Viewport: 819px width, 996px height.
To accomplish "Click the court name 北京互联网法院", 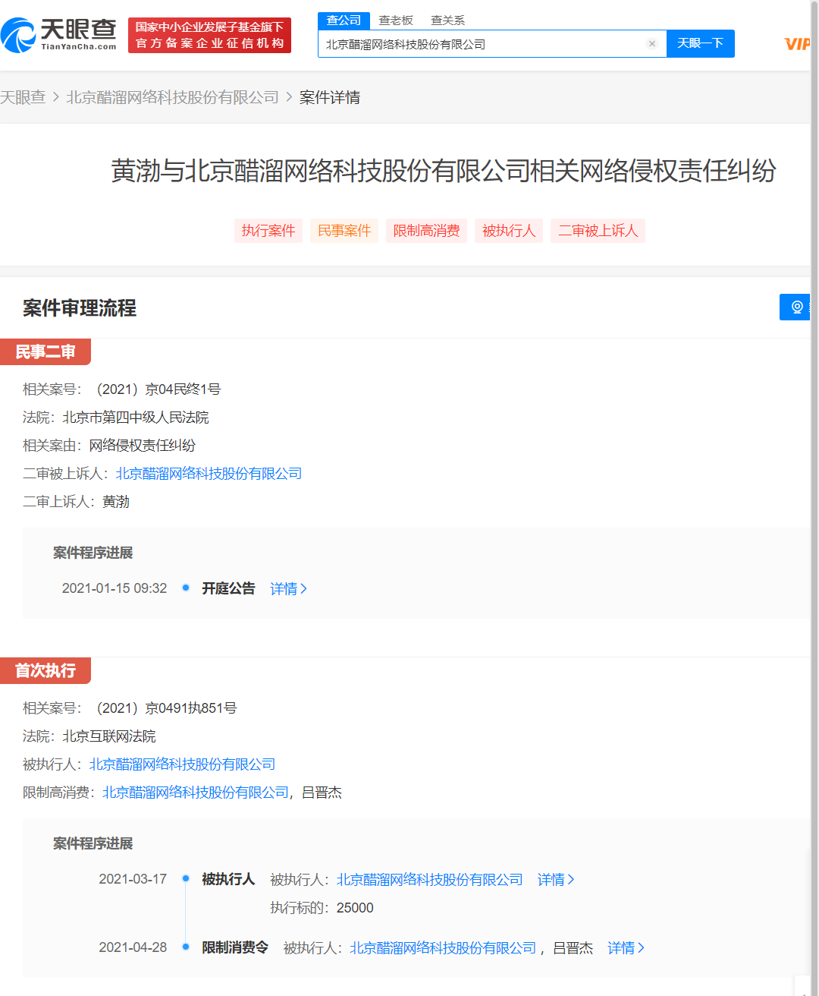I will tap(109, 736).
